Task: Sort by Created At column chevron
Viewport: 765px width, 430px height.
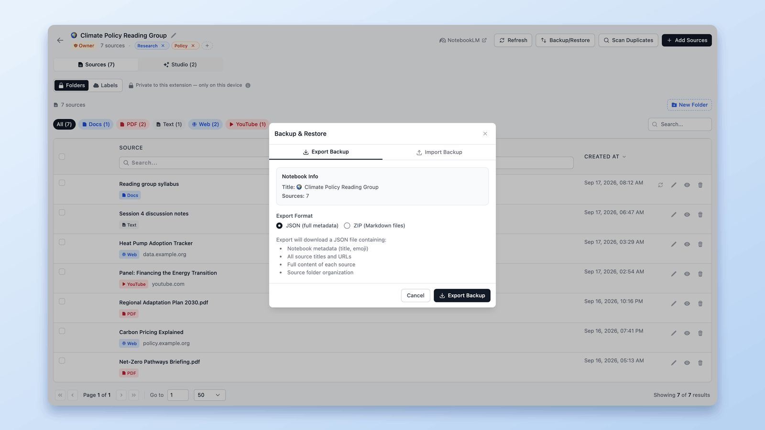Action: tap(624, 157)
